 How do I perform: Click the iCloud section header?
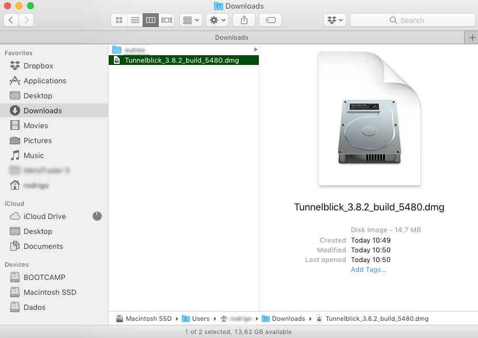tap(14, 203)
